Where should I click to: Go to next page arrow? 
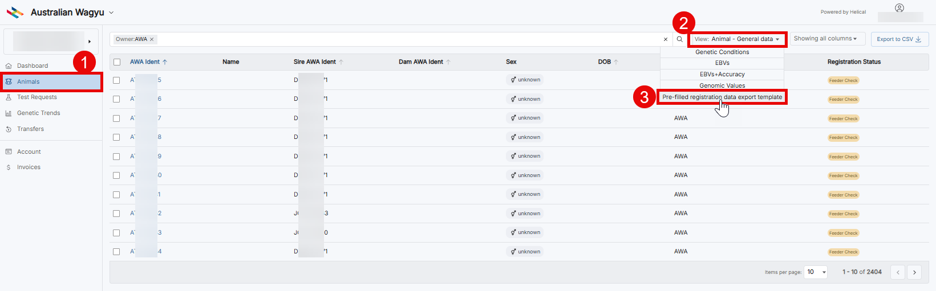(914, 272)
